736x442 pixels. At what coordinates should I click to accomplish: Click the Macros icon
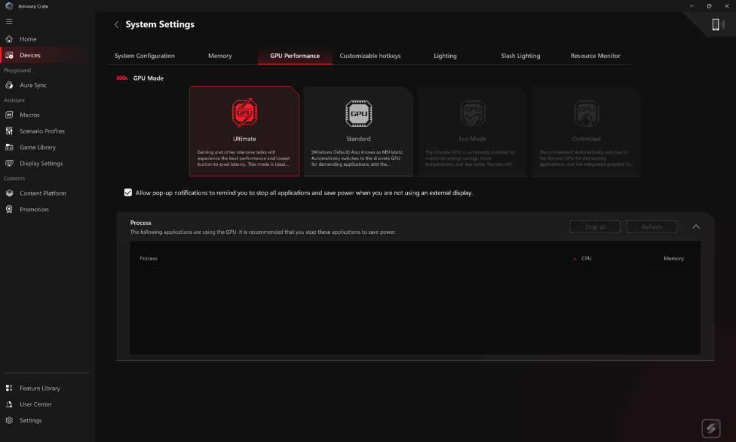coord(9,115)
